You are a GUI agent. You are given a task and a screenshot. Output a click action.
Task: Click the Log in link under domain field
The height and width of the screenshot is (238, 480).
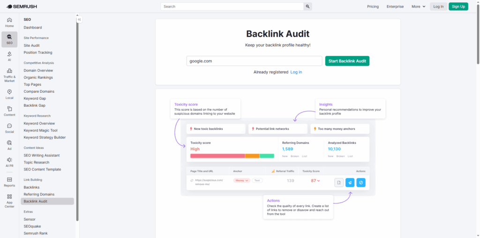pyautogui.click(x=296, y=72)
